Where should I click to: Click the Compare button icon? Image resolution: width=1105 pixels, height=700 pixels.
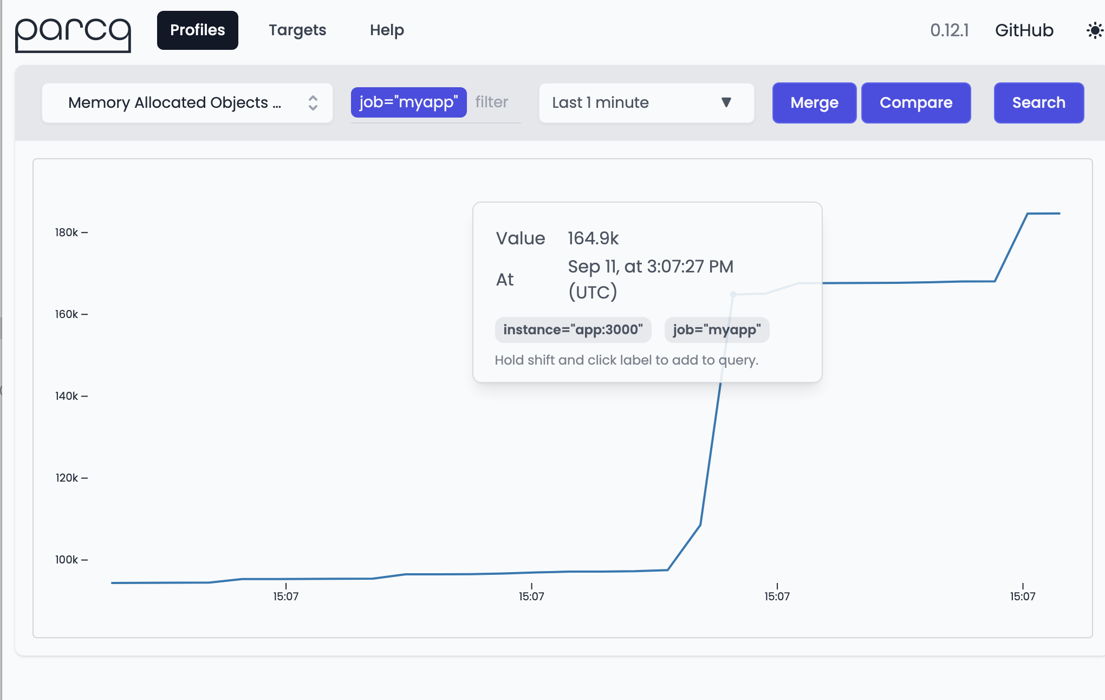pos(916,102)
